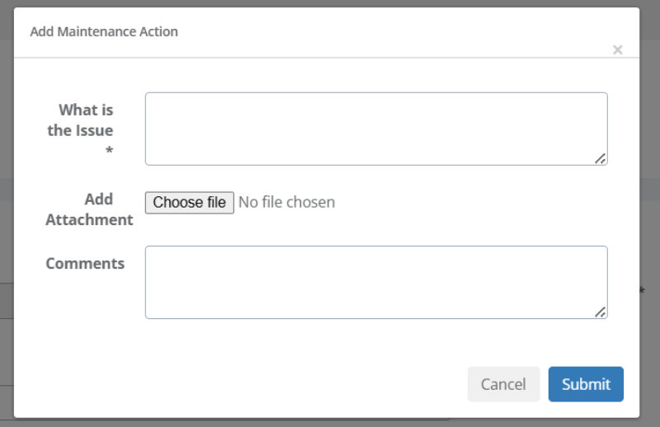Click the dimmed backdrop above the dialog
Screen dimensions: 660x427
click(x=330, y=3)
